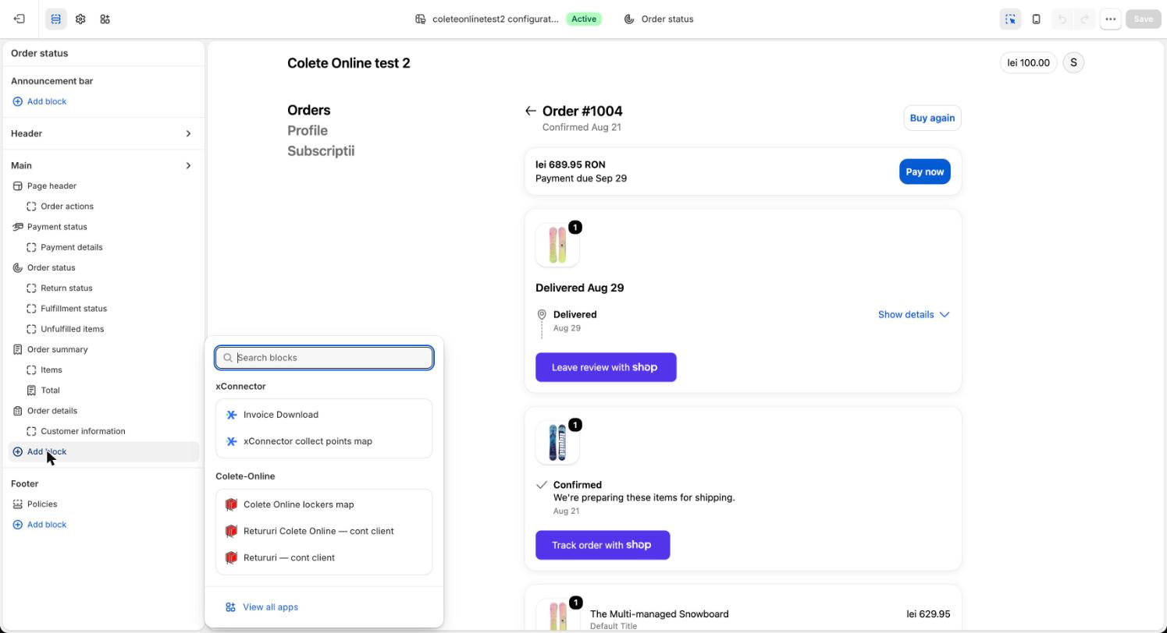The image size is (1167, 633).
Task: Click the pink snowboard thumbnail under Pay now
Action: [x=557, y=245]
